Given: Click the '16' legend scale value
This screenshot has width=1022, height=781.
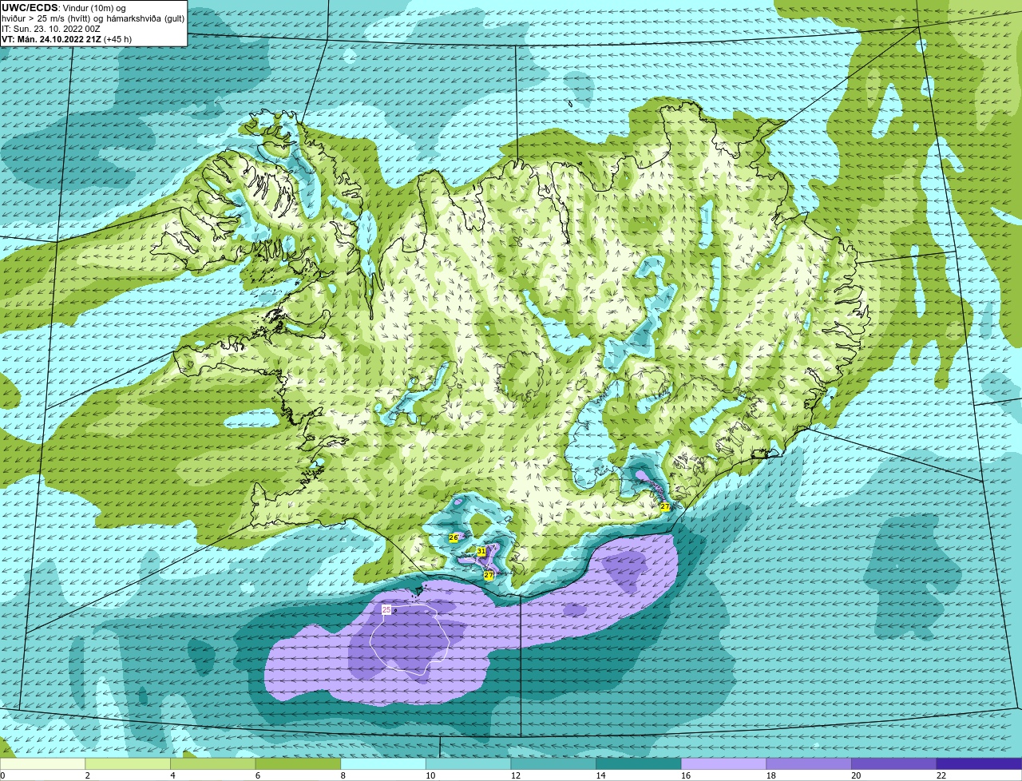Looking at the screenshot, I should [x=686, y=775].
